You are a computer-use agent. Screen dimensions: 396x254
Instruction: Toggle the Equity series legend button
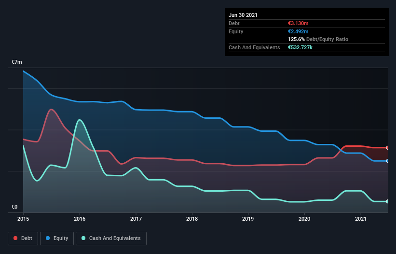point(57,239)
